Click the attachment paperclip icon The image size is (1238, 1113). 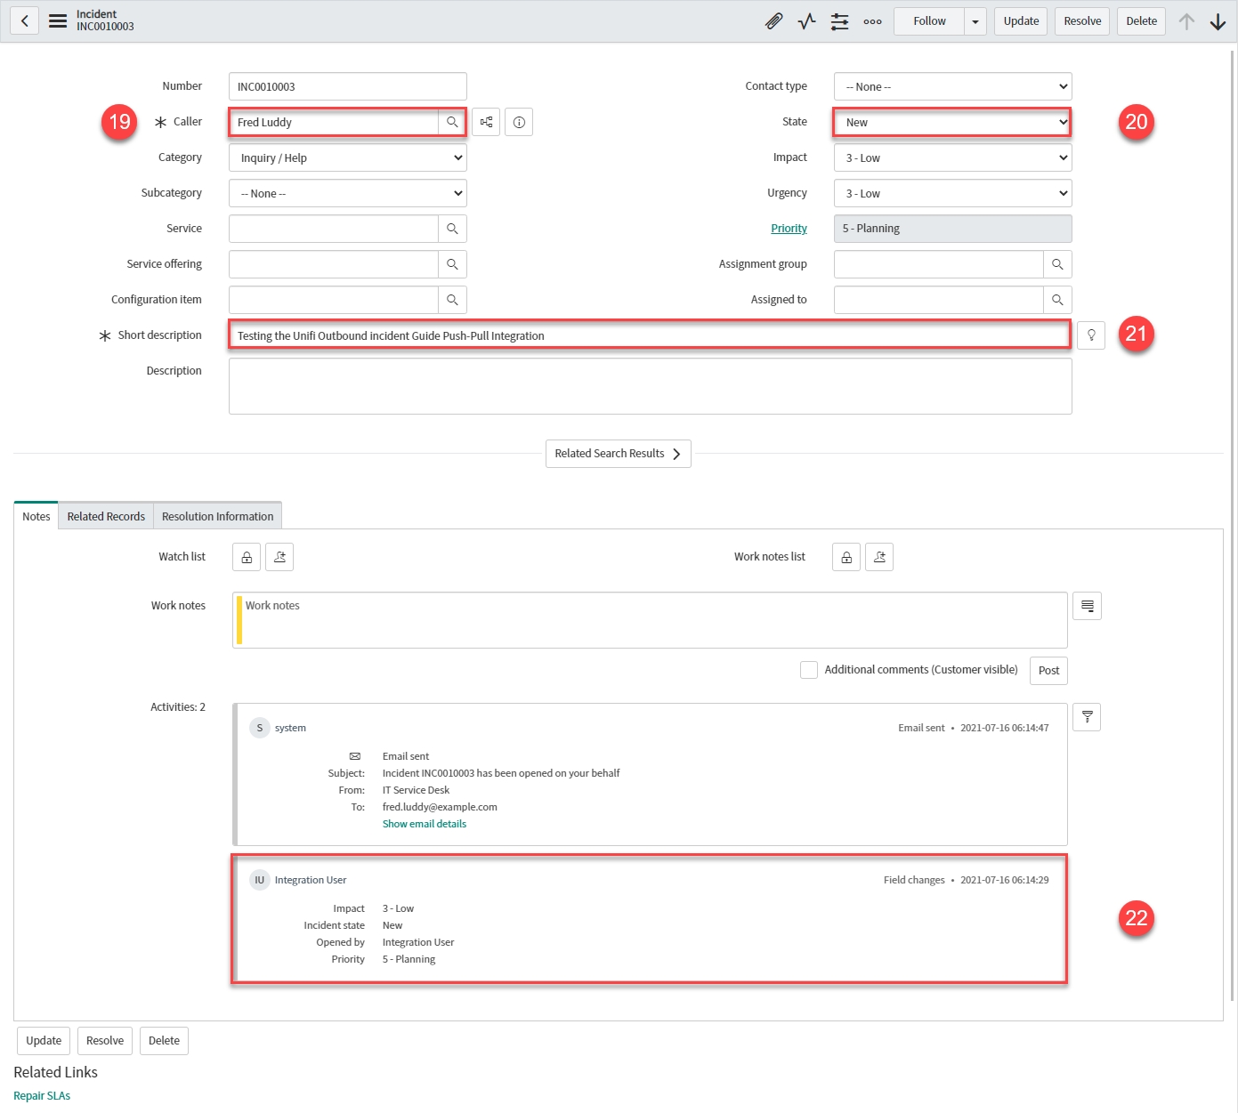773,21
